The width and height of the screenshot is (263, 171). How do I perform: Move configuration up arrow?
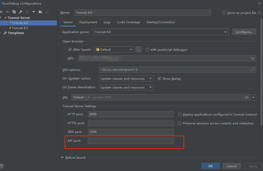[27, 12]
